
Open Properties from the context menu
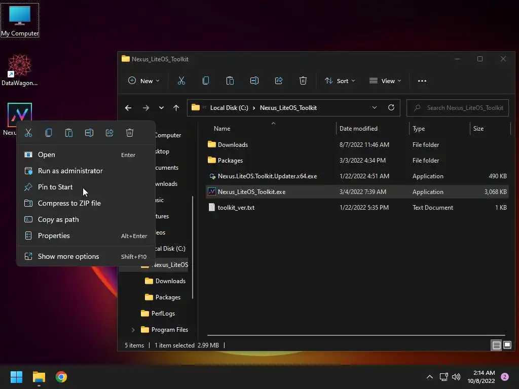(86, 236)
